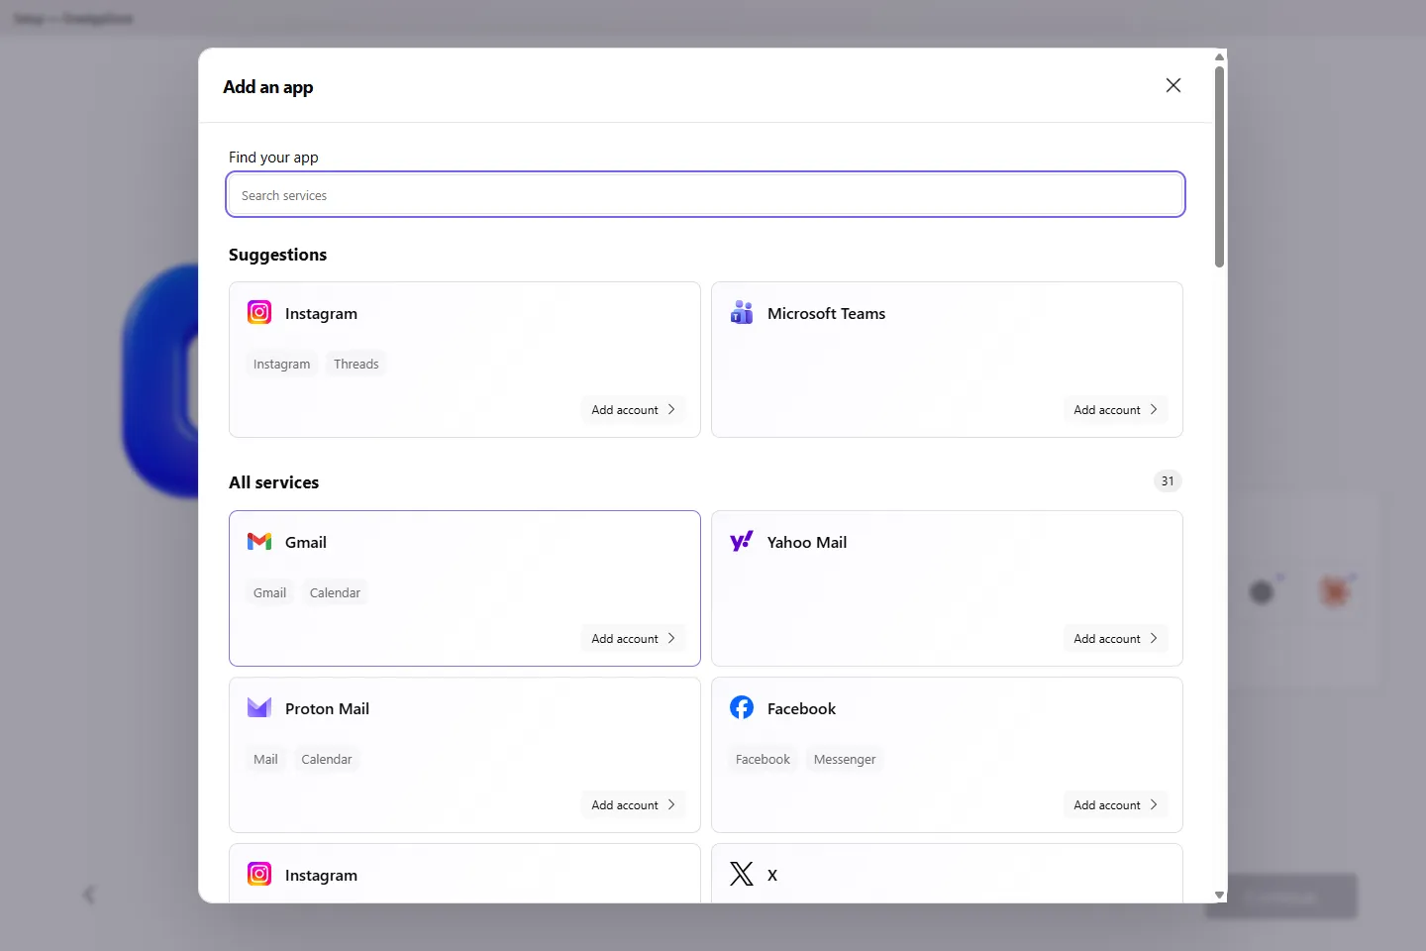Click the Gmail envelope icon
Screen dimensions: 1426x951
(x=259, y=541)
